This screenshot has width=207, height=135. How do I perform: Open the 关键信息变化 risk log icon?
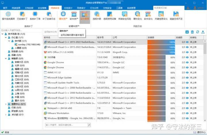[x=161, y=16]
